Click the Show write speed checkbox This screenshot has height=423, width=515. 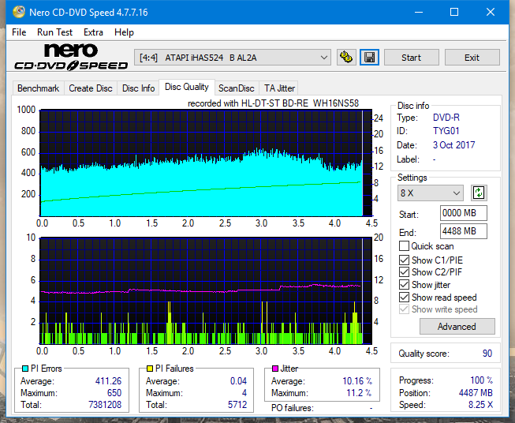click(x=404, y=309)
